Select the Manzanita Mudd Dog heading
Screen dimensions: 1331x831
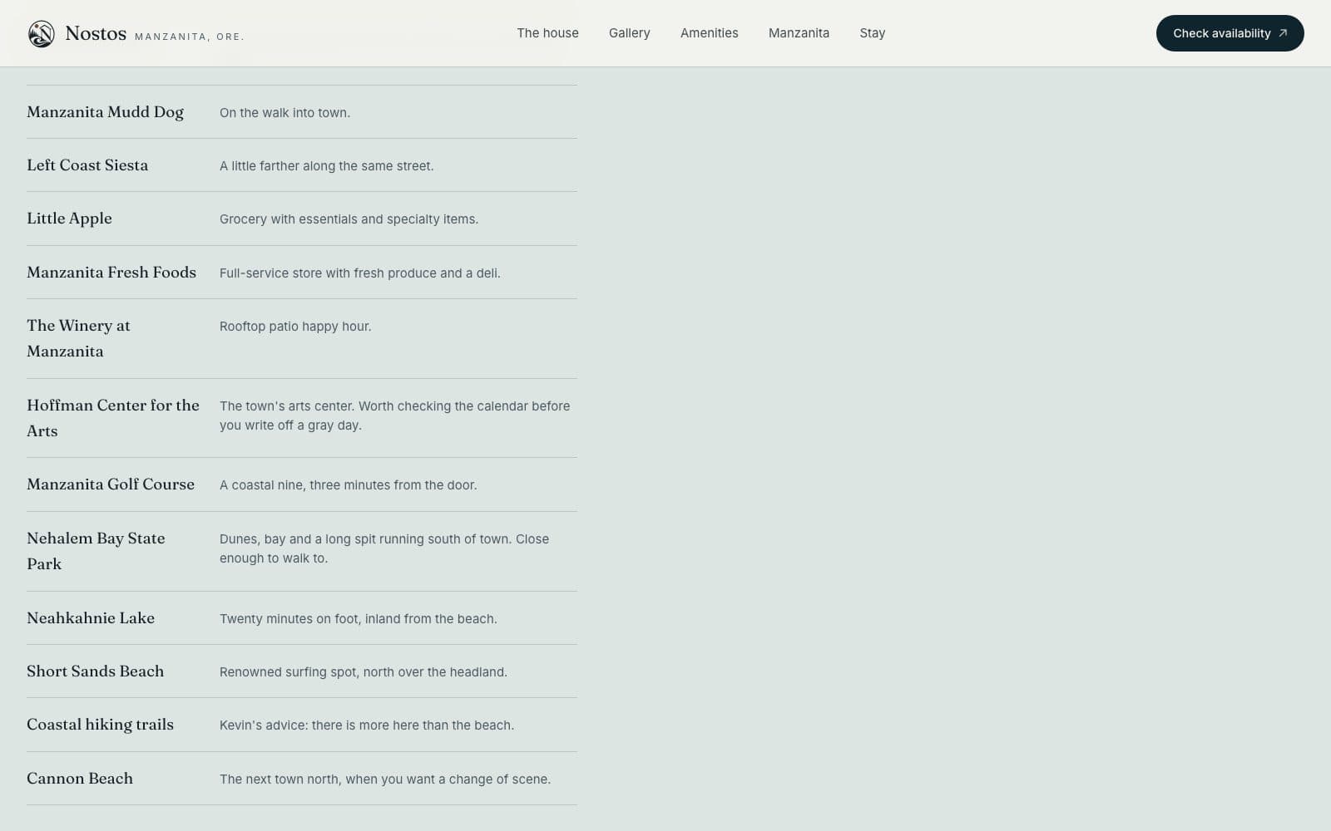click(105, 112)
